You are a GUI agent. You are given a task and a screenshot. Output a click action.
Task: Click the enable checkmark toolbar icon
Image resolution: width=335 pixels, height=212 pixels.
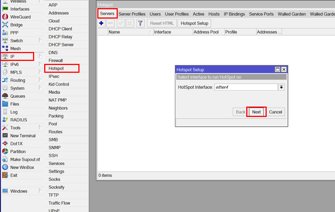click(121, 23)
